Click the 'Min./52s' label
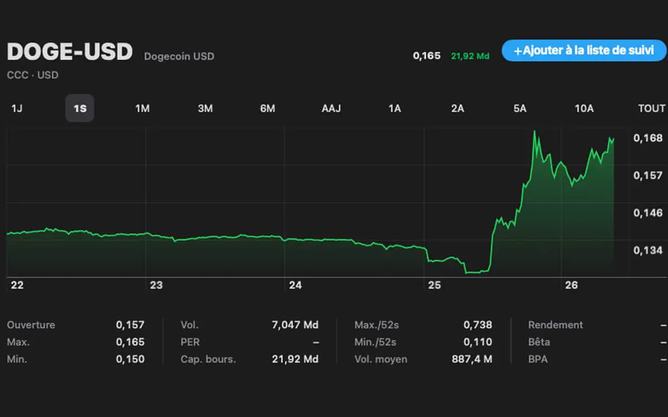 (375, 342)
